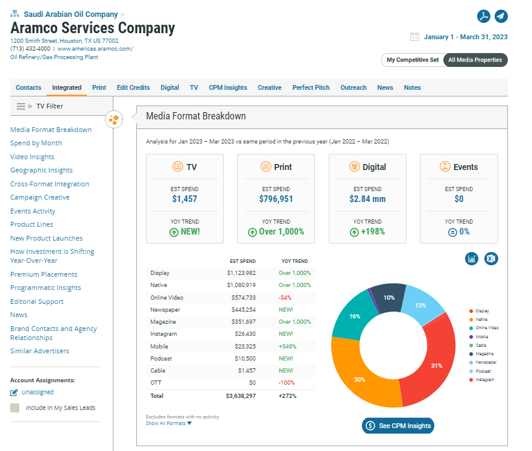Open the calendar date picker icon

[414, 37]
